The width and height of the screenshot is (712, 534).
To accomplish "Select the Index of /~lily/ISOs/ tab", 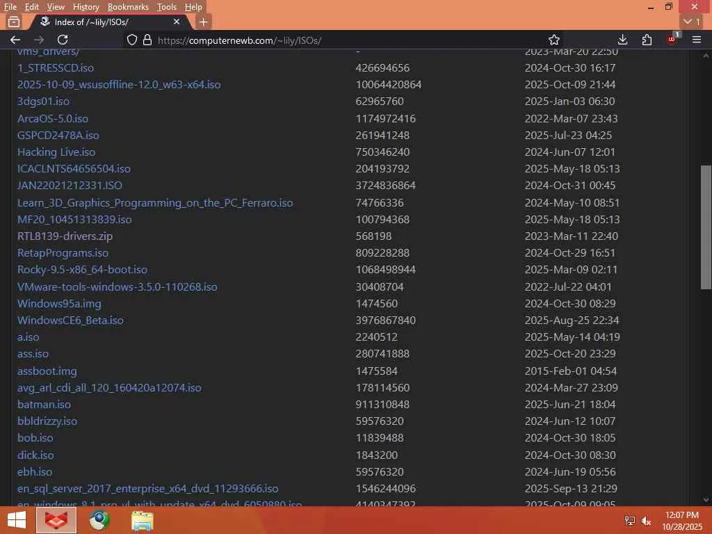I will click(111, 22).
